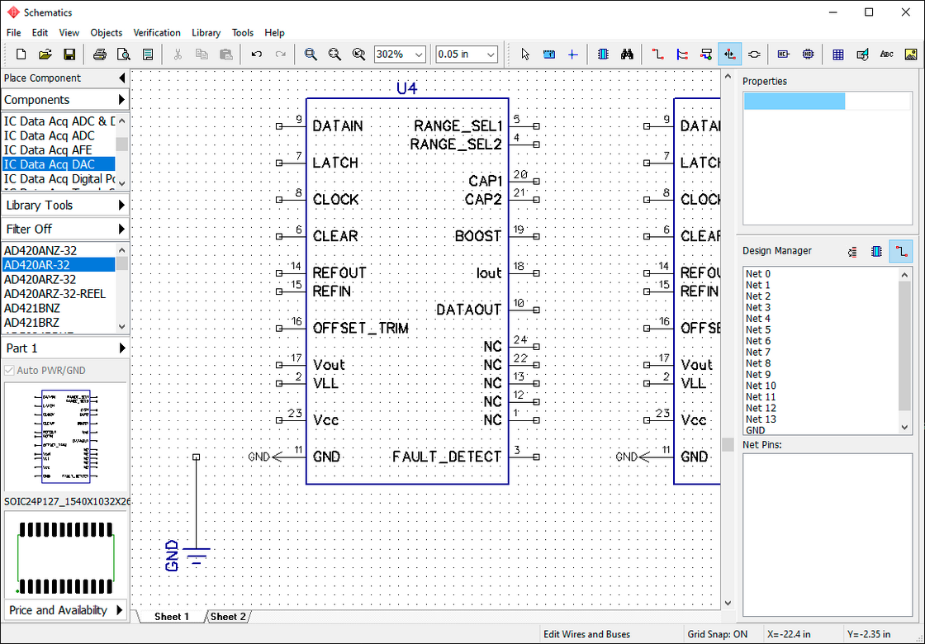Expand the Filter Off option

(x=65, y=229)
